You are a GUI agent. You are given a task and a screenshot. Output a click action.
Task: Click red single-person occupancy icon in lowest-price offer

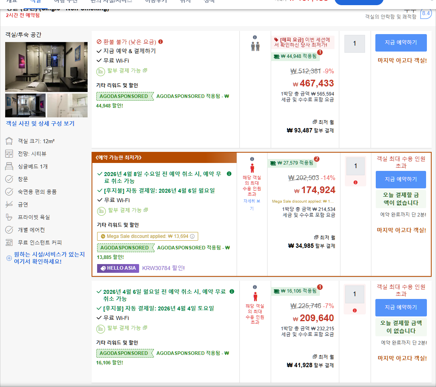point(252,169)
